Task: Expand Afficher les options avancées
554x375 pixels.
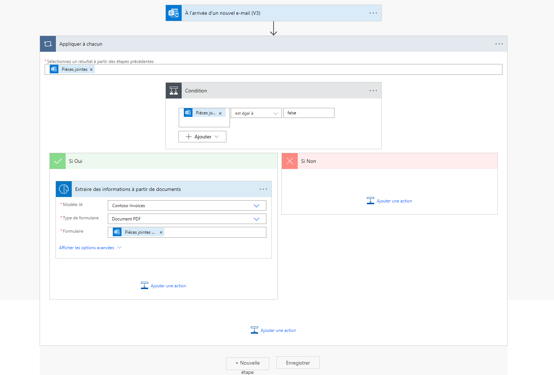Action: click(x=90, y=248)
